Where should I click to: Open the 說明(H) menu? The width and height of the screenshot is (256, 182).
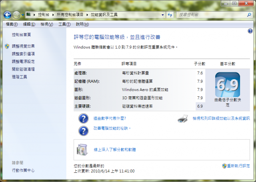[x=82, y=24]
